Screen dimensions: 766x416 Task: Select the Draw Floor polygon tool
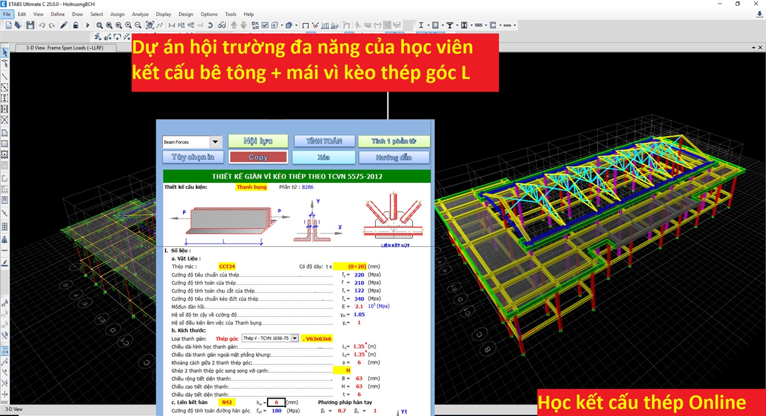click(x=4, y=133)
